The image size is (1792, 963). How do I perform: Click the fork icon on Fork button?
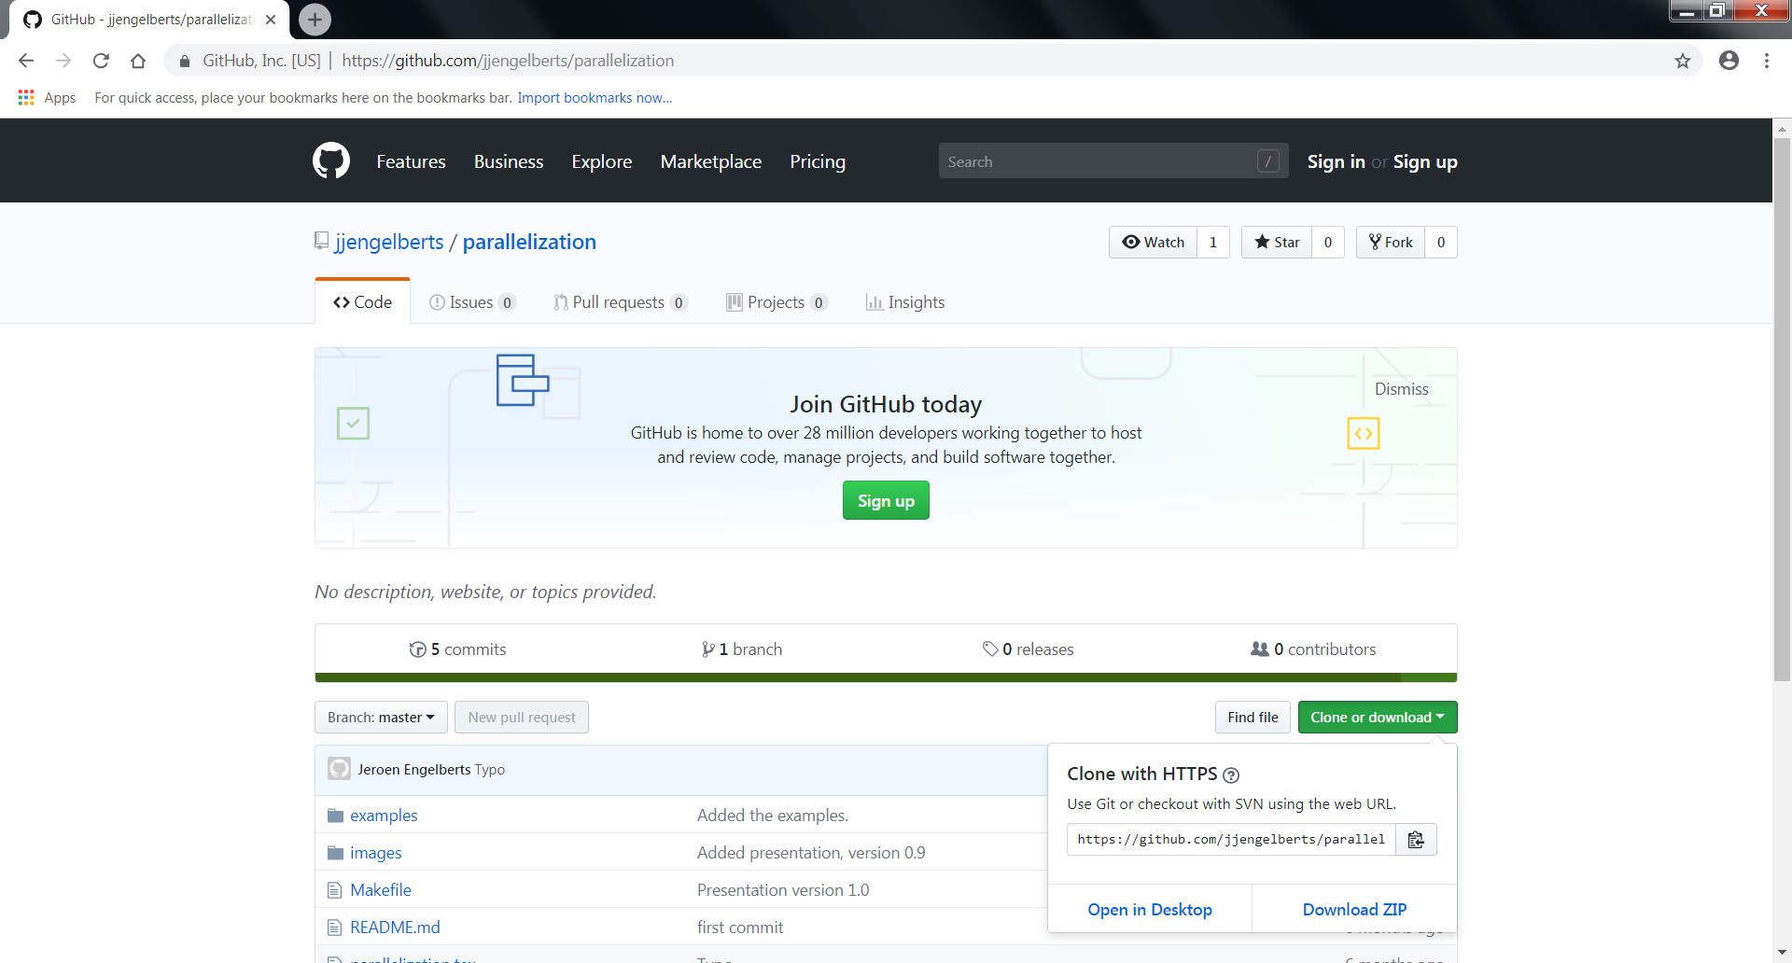pos(1376,242)
